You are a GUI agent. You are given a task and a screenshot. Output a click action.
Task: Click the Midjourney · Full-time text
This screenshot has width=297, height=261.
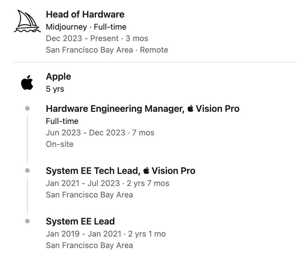point(86,27)
